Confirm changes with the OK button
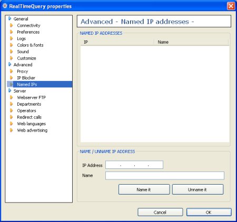237x222 pixels. [209, 212]
